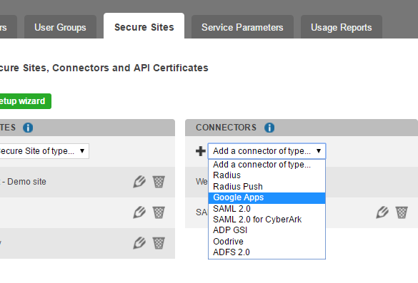Open the Secure Site of type dropdown

click(44, 151)
